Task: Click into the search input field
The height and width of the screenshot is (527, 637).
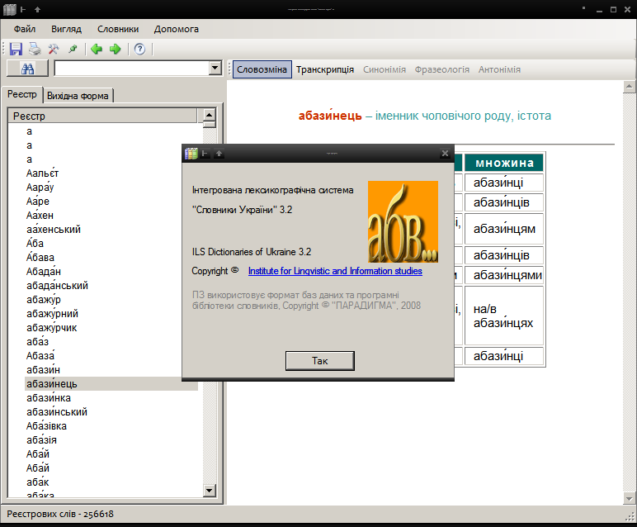Action: click(132, 68)
